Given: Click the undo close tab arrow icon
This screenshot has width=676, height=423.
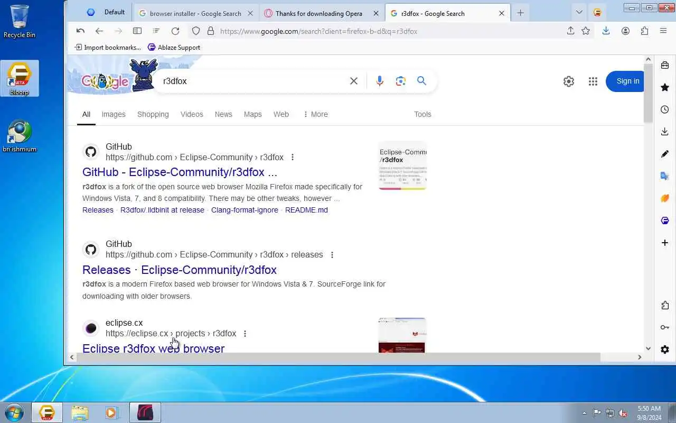Looking at the screenshot, I should 80,31.
